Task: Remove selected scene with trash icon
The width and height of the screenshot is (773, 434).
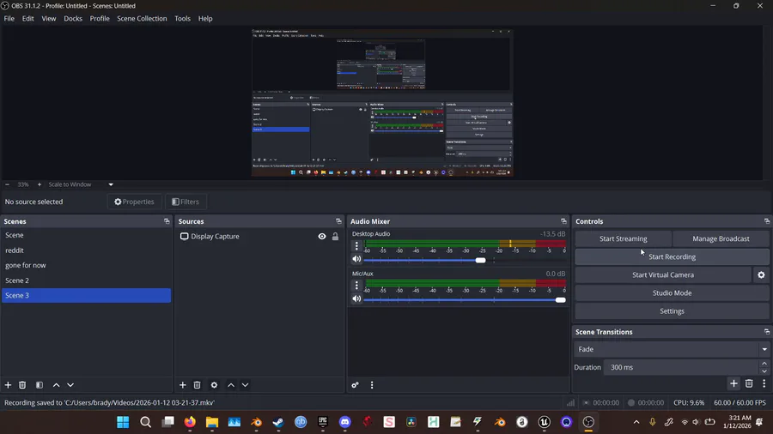Action: [22, 385]
